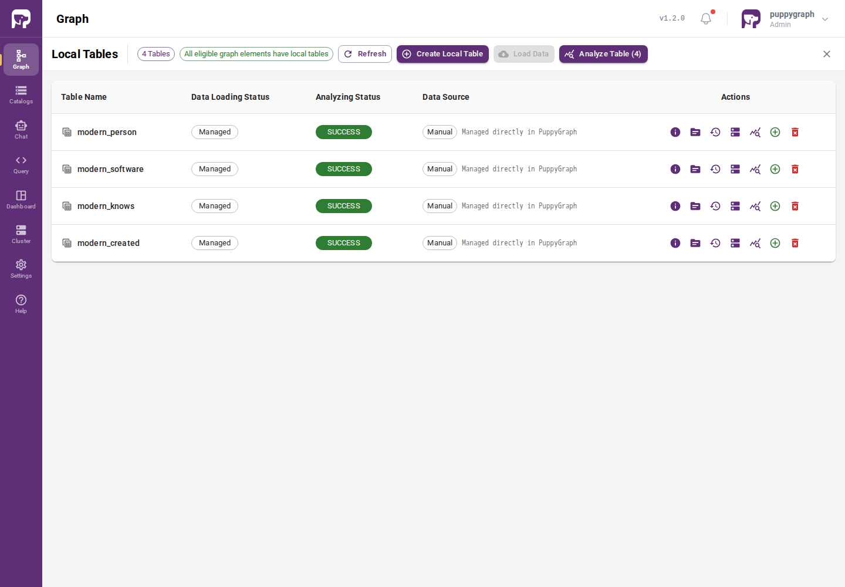Analyze the modern_software table
Screen dimensions: 845x587
[x=755, y=169]
